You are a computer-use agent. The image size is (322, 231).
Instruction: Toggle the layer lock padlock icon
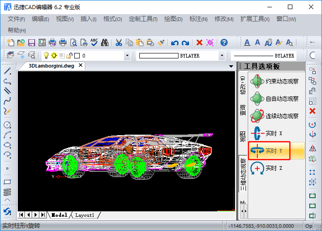pos(69,55)
